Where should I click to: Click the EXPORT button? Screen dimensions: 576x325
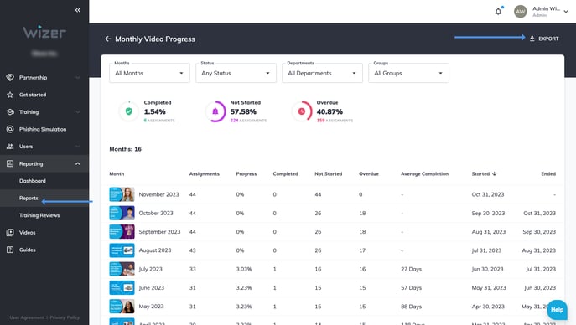tap(544, 39)
